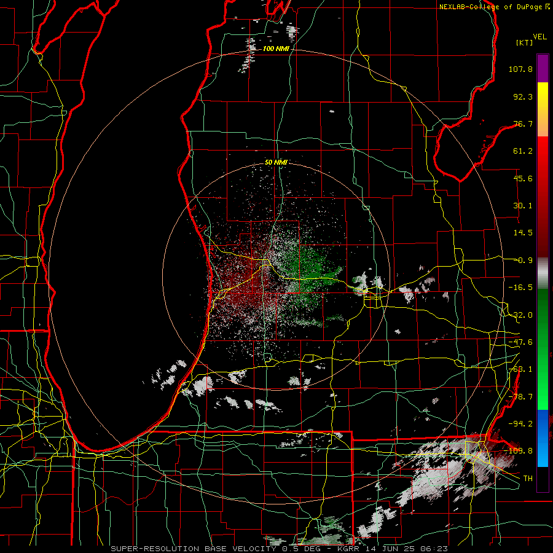
Task: Pick the gray near-zero segment of color bar
Action: pos(543,273)
